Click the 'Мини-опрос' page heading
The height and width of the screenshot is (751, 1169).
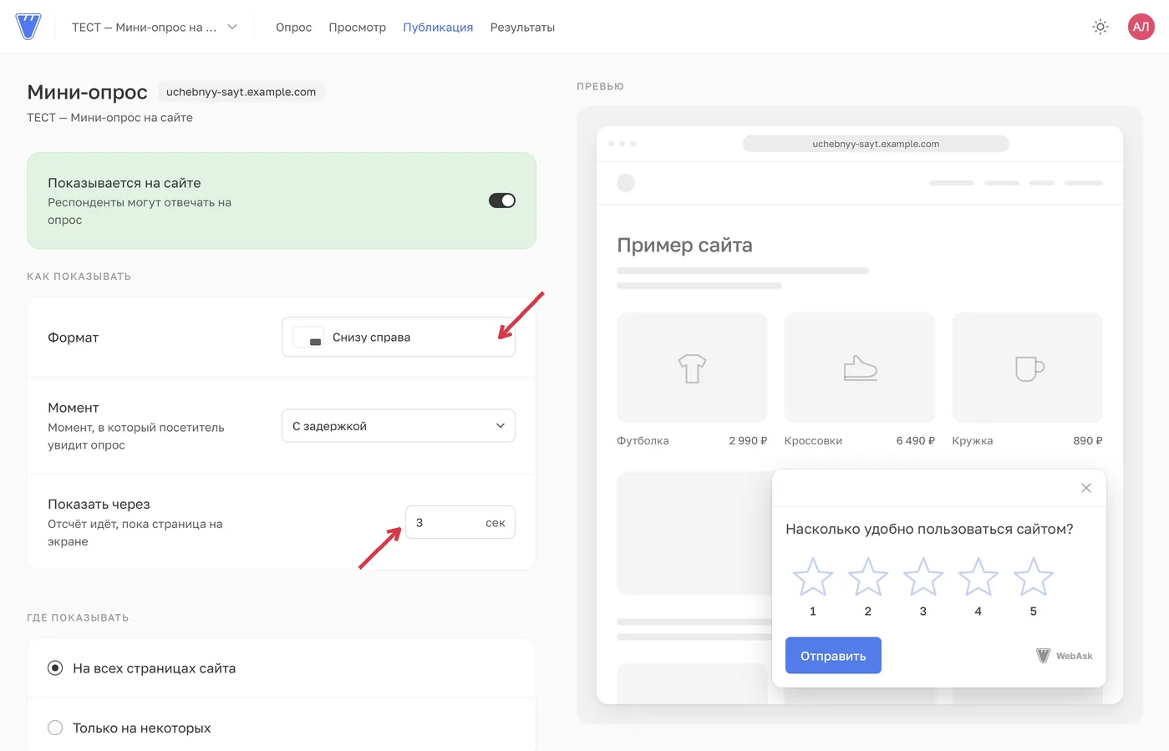87,92
